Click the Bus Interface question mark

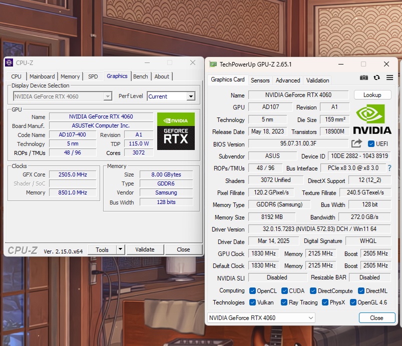[389, 168]
